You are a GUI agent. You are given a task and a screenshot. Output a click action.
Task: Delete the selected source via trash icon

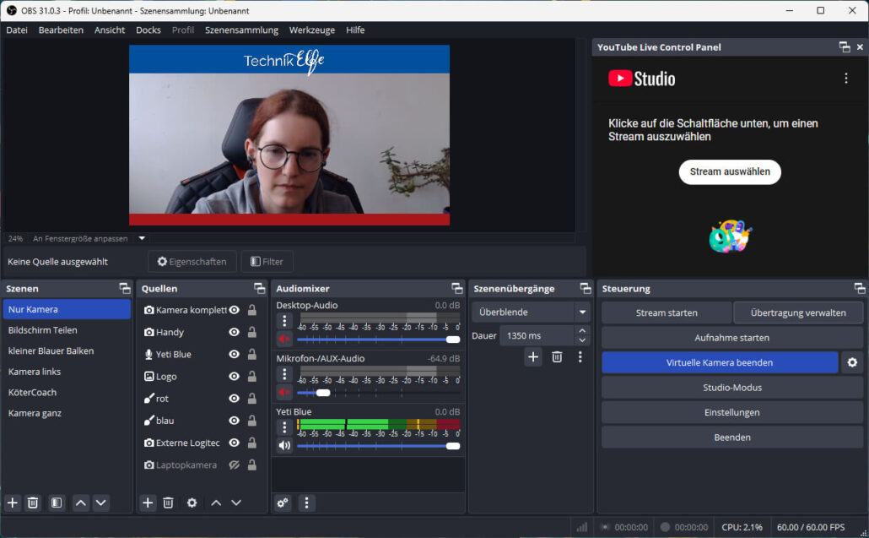click(168, 503)
